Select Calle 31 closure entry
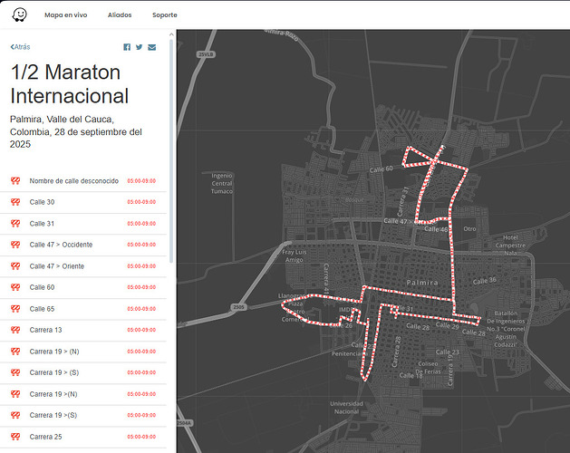The height and width of the screenshot is (453, 570). pos(43,223)
